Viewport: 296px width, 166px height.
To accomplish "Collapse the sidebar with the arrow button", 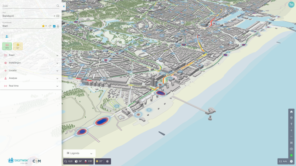I will click(64, 7).
